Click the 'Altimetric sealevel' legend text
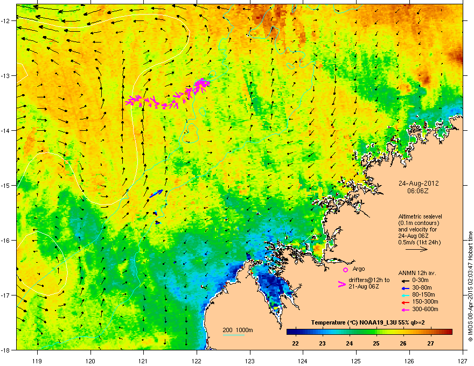 (x=420, y=216)
